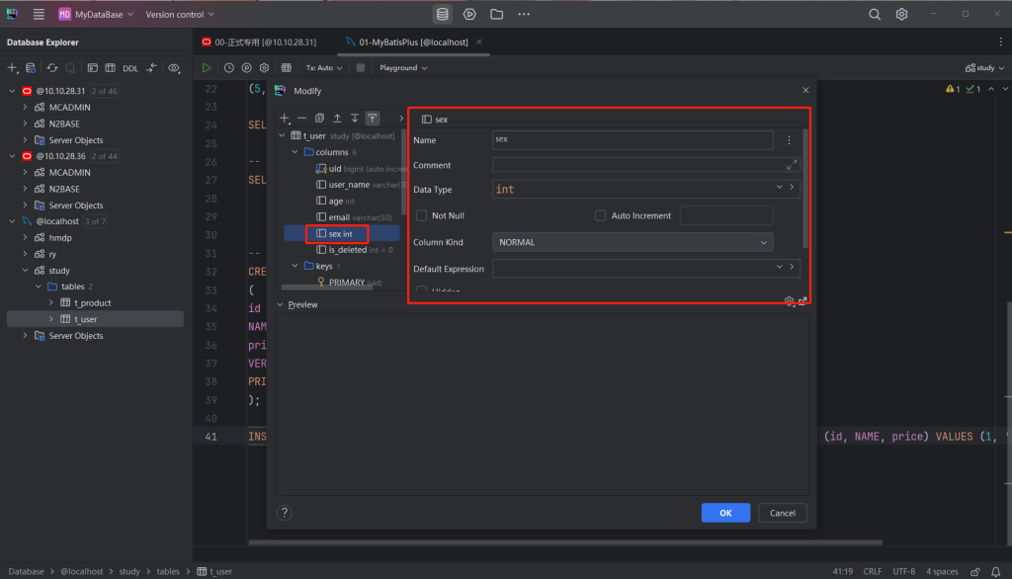Click the eye icon in Database Explorer
The width and height of the screenshot is (1012, 579).
[x=174, y=68]
